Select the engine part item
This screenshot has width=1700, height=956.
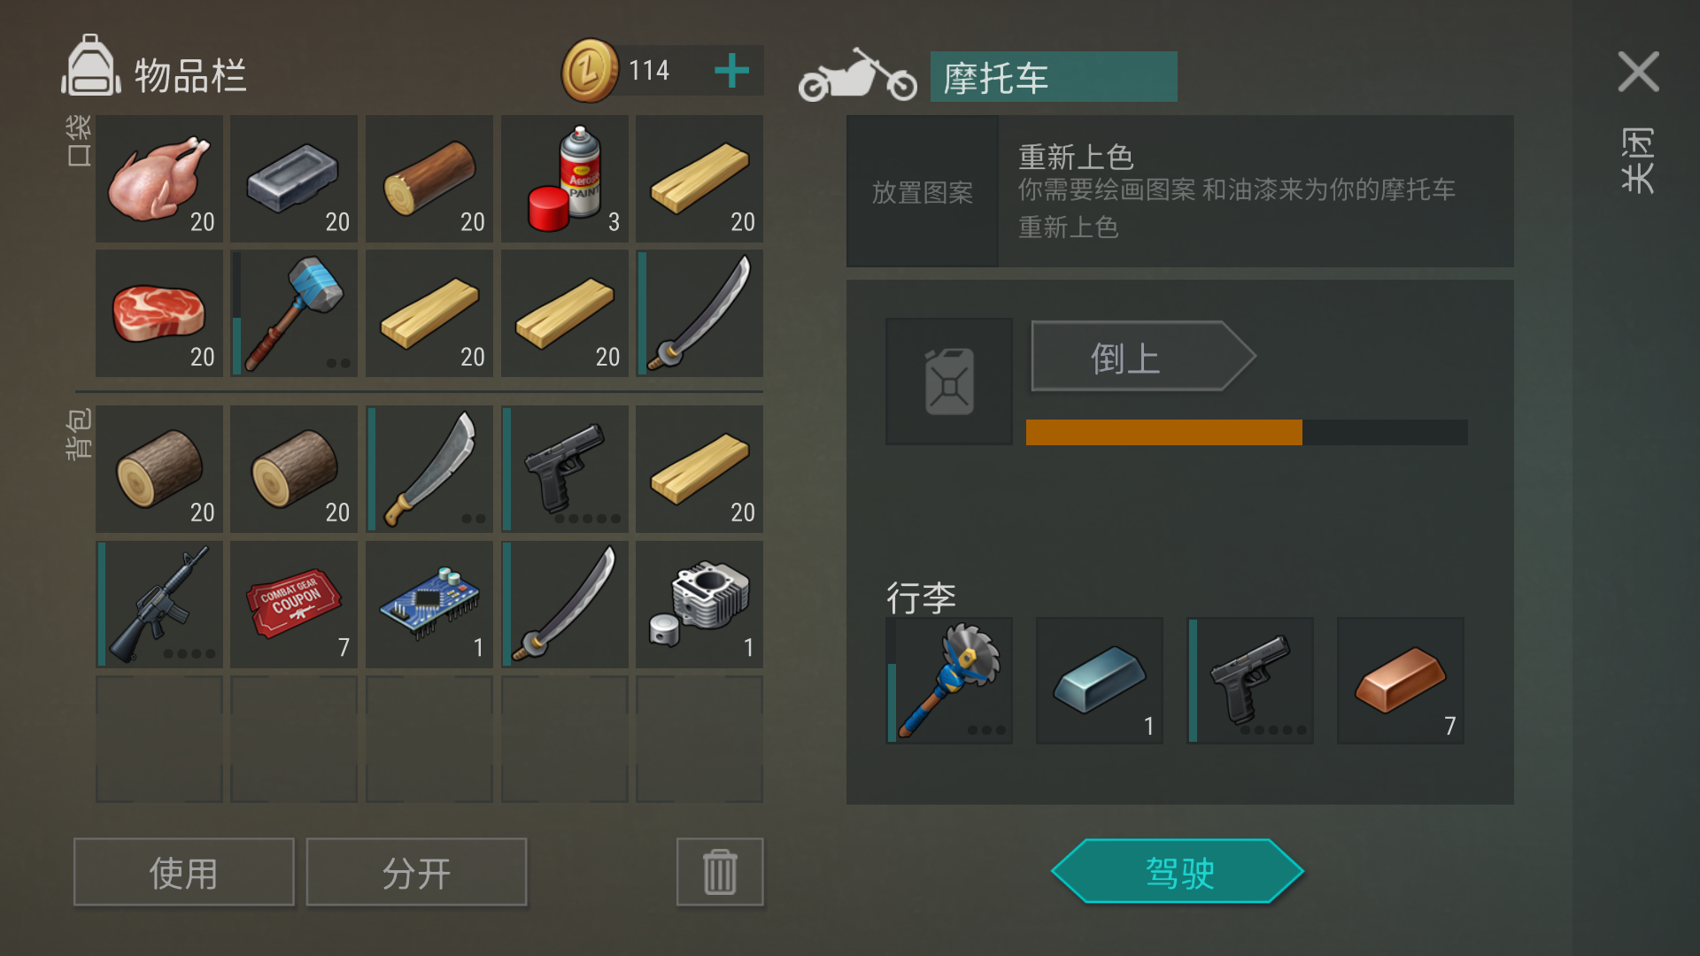click(x=699, y=605)
